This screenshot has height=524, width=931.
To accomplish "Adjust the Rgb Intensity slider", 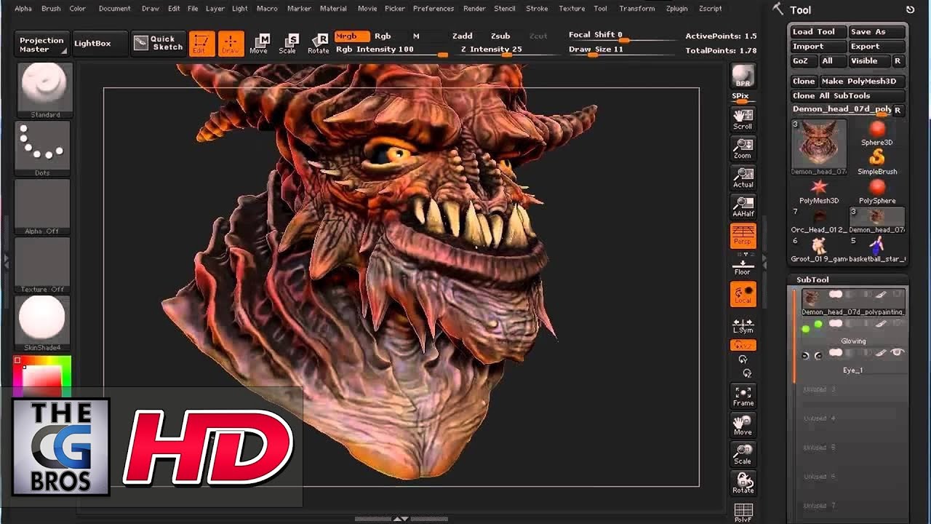I will pos(391,49).
